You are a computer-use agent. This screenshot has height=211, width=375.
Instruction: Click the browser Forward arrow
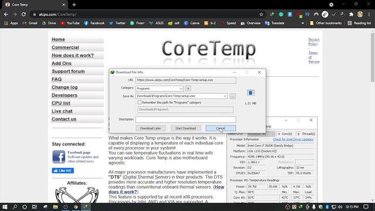point(15,14)
